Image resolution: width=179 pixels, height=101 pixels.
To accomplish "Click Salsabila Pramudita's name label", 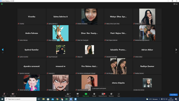I will pos(112,57).
